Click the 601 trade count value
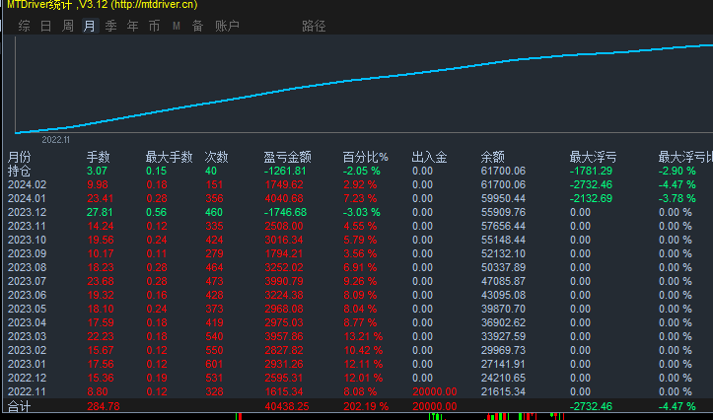The image size is (713, 420). pos(214,364)
